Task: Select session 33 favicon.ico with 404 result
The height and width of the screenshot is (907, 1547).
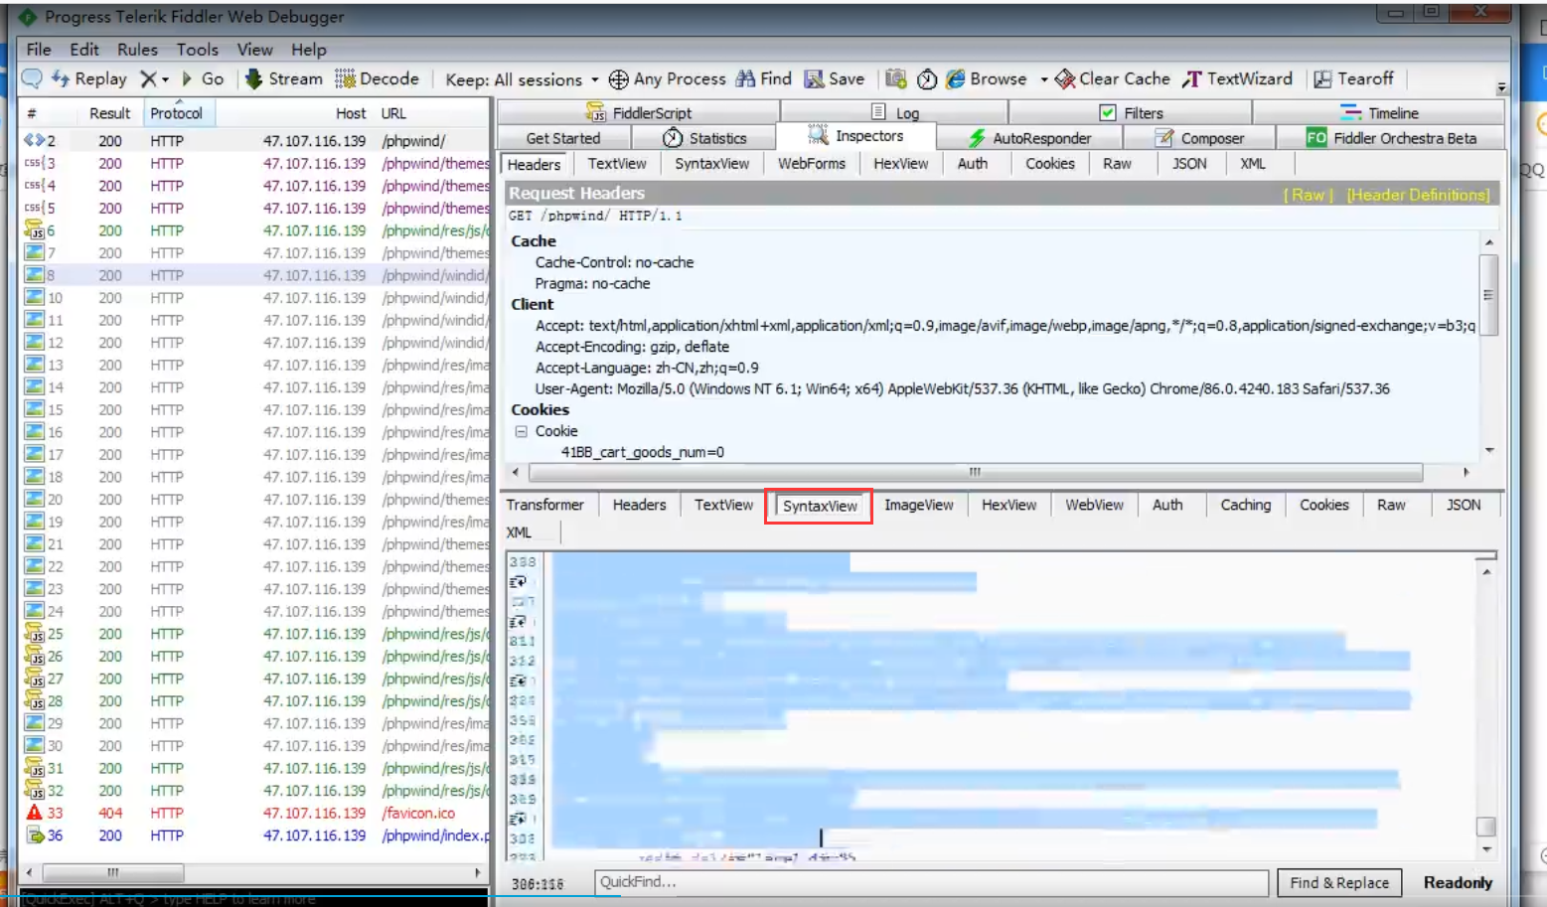Action: [256, 813]
